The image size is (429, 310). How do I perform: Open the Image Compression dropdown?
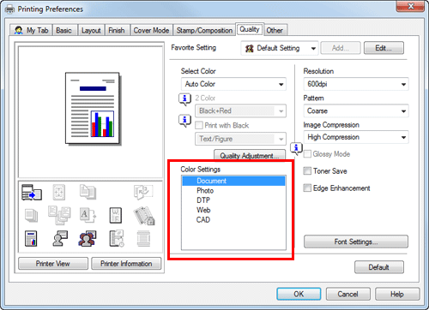(356, 137)
